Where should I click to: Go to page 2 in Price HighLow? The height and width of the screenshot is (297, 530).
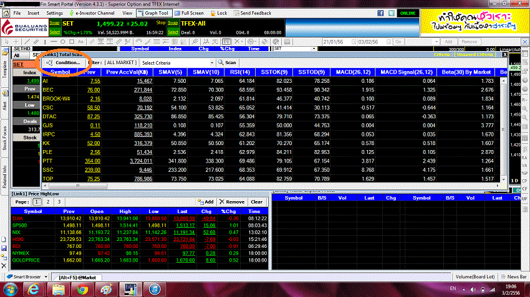pyautogui.click(x=48, y=202)
